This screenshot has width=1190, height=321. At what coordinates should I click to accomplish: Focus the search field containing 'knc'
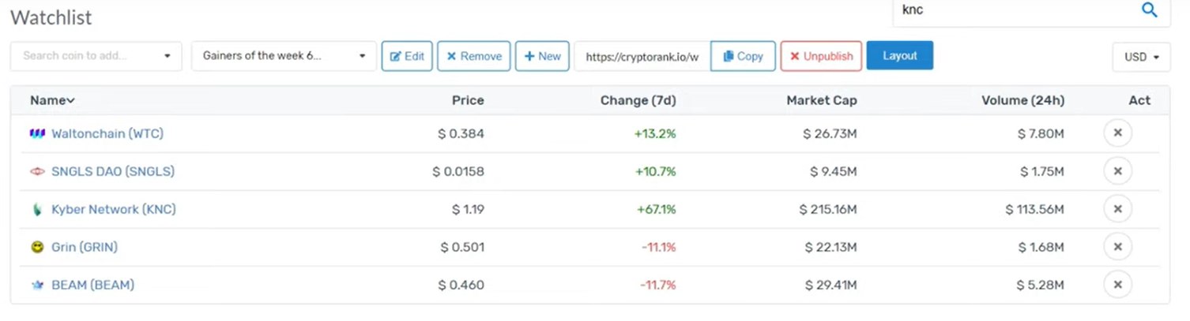coord(1031,11)
